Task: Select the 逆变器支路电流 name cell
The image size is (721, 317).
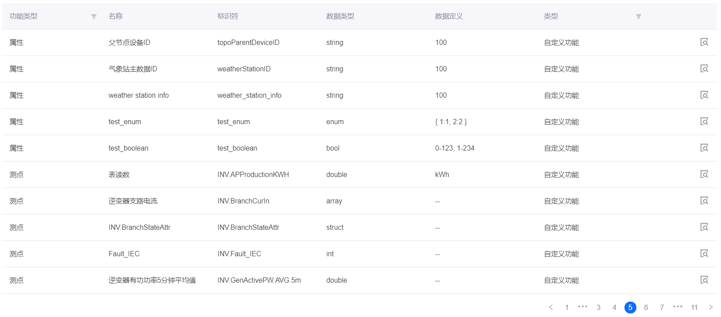Action: pyautogui.click(x=133, y=201)
